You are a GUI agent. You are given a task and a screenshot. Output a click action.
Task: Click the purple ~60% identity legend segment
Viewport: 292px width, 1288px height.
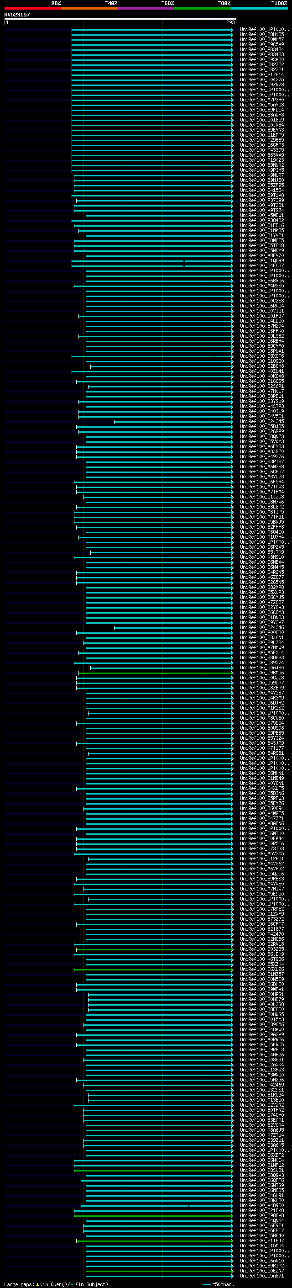(146, 8)
